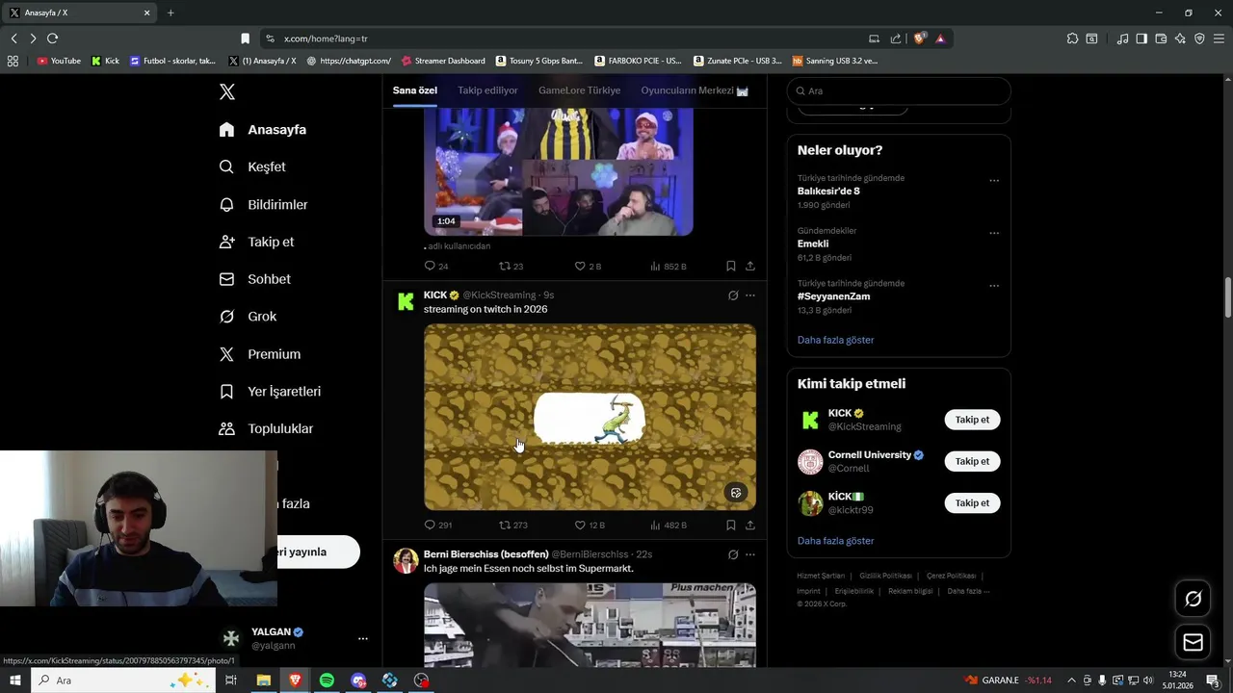Open File Explorer from taskbar
The width and height of the screenshot is (1233, 693).
pos(263,680)
